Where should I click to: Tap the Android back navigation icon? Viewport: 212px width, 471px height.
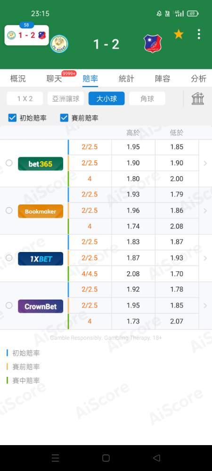click(x=156, y=458)
